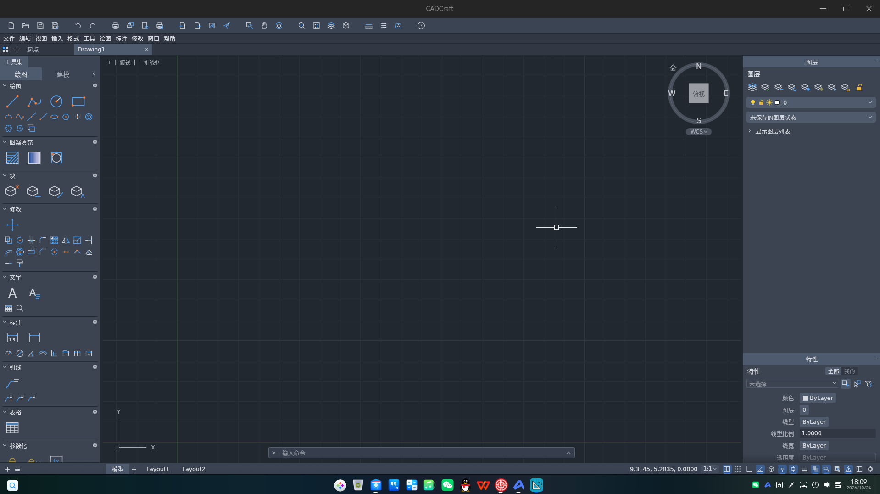Click the command input field
Image resolution: width=880 pixels, height=494 pixels.
pyautogui.click(x=421, y=453)
